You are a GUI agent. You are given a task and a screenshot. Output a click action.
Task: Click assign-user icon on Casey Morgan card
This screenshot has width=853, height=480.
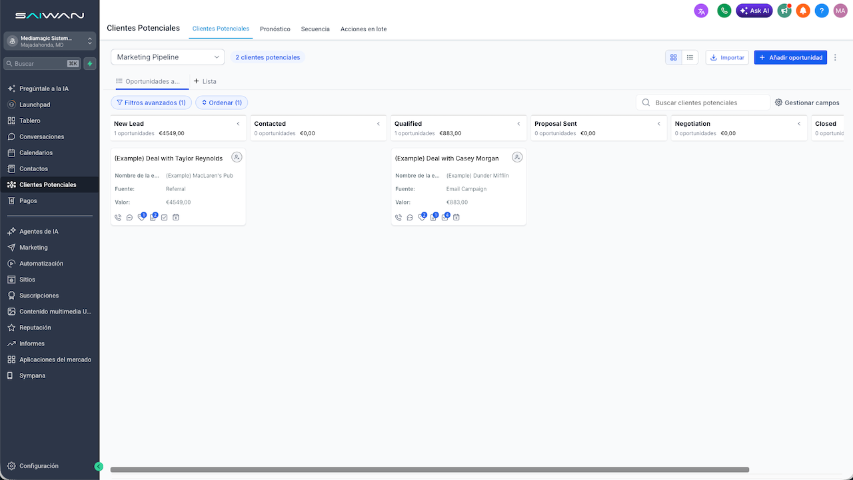(x=517, y=157)
